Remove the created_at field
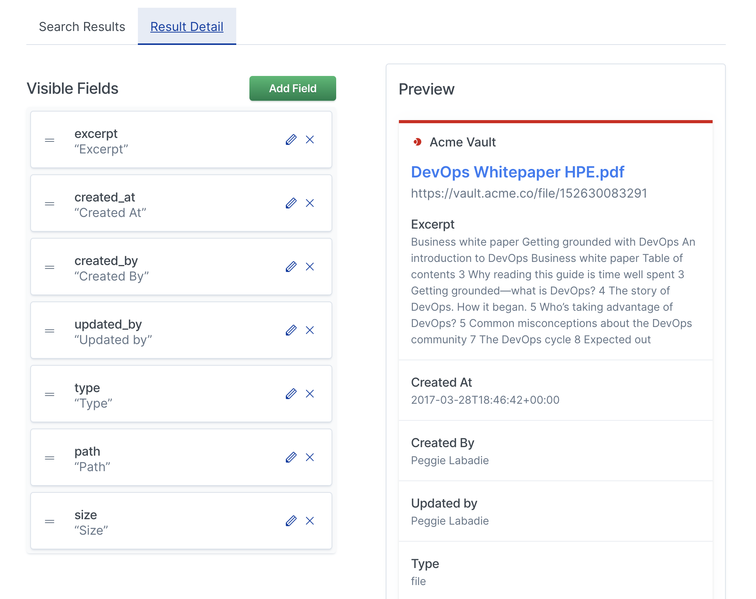The image size is (756, 599). click(310, 203)
